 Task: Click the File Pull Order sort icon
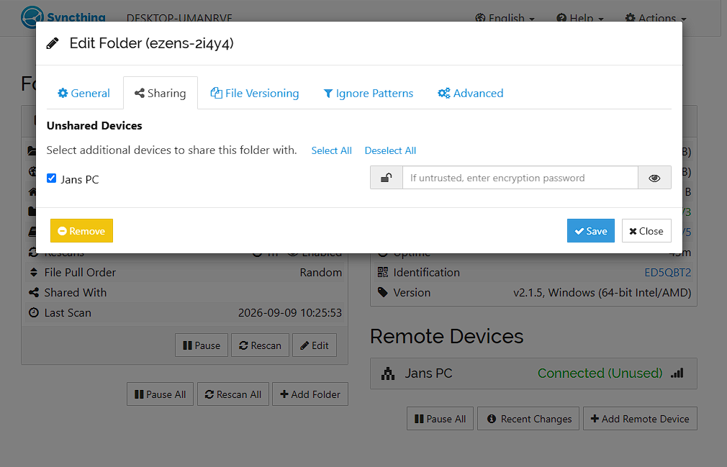[x=33, y=273]
